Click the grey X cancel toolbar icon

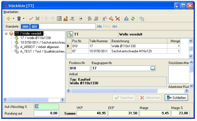click(x=38, y=19)
